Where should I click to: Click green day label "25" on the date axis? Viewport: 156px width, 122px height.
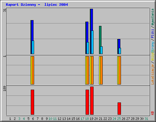coord(119,119)
